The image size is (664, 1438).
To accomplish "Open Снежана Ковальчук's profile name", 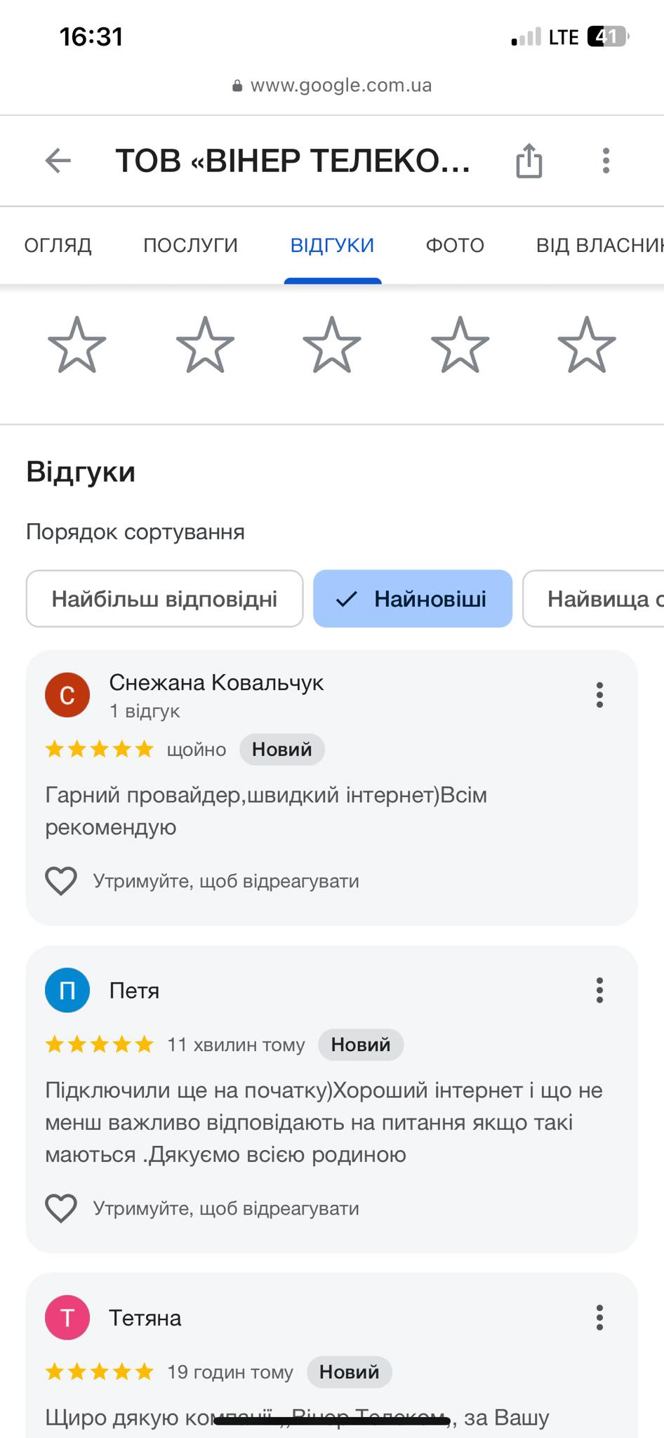I will pyautogui.click(x=216, y=682).
